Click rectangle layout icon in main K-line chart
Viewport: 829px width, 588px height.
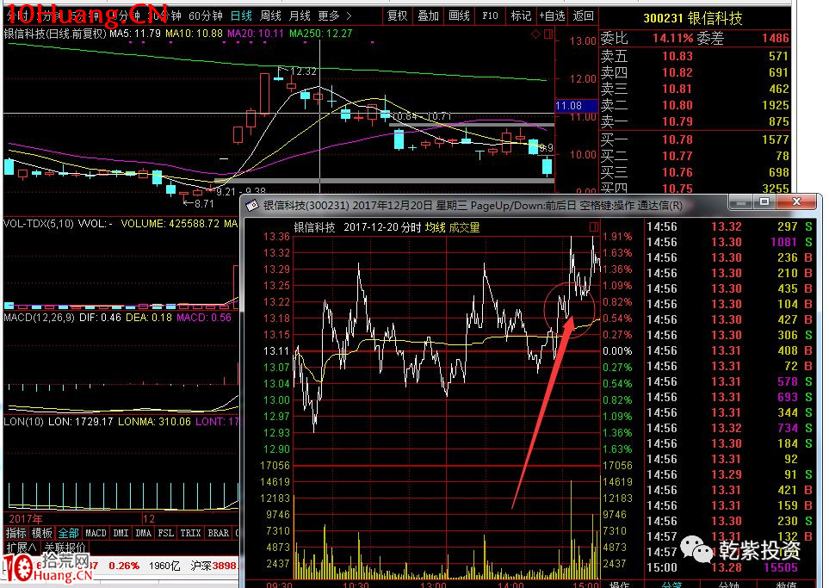(x=548, y=34)
